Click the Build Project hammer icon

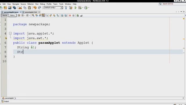click(x=66, y=8)
